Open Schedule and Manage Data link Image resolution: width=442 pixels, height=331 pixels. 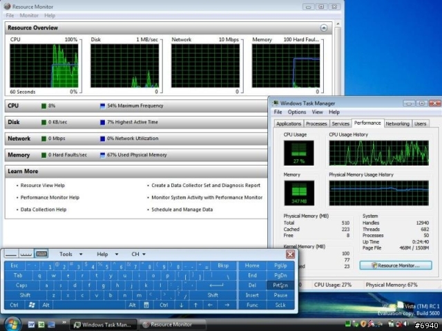coord(182,210)
